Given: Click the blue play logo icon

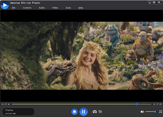Looking at the screenshot, I should pos(5,5).
